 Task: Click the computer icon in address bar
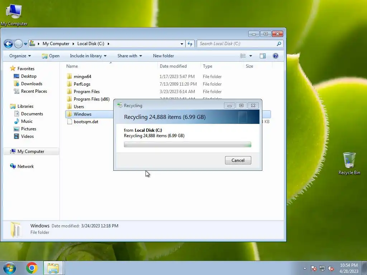click(x=32, y=43)
